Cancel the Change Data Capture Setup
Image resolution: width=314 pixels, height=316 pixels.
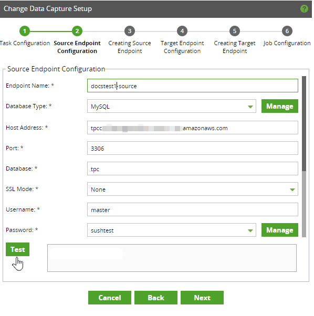point(110,298)
